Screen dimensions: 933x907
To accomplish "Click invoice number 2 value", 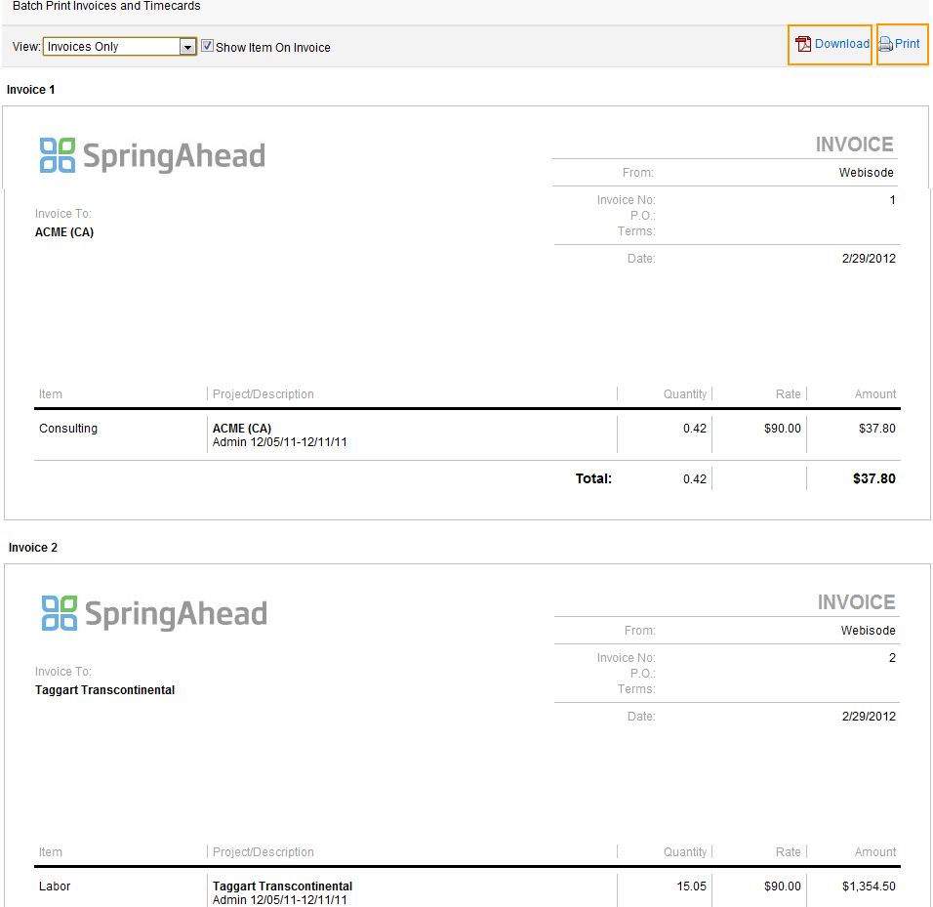I will click(x=892, y=658).
